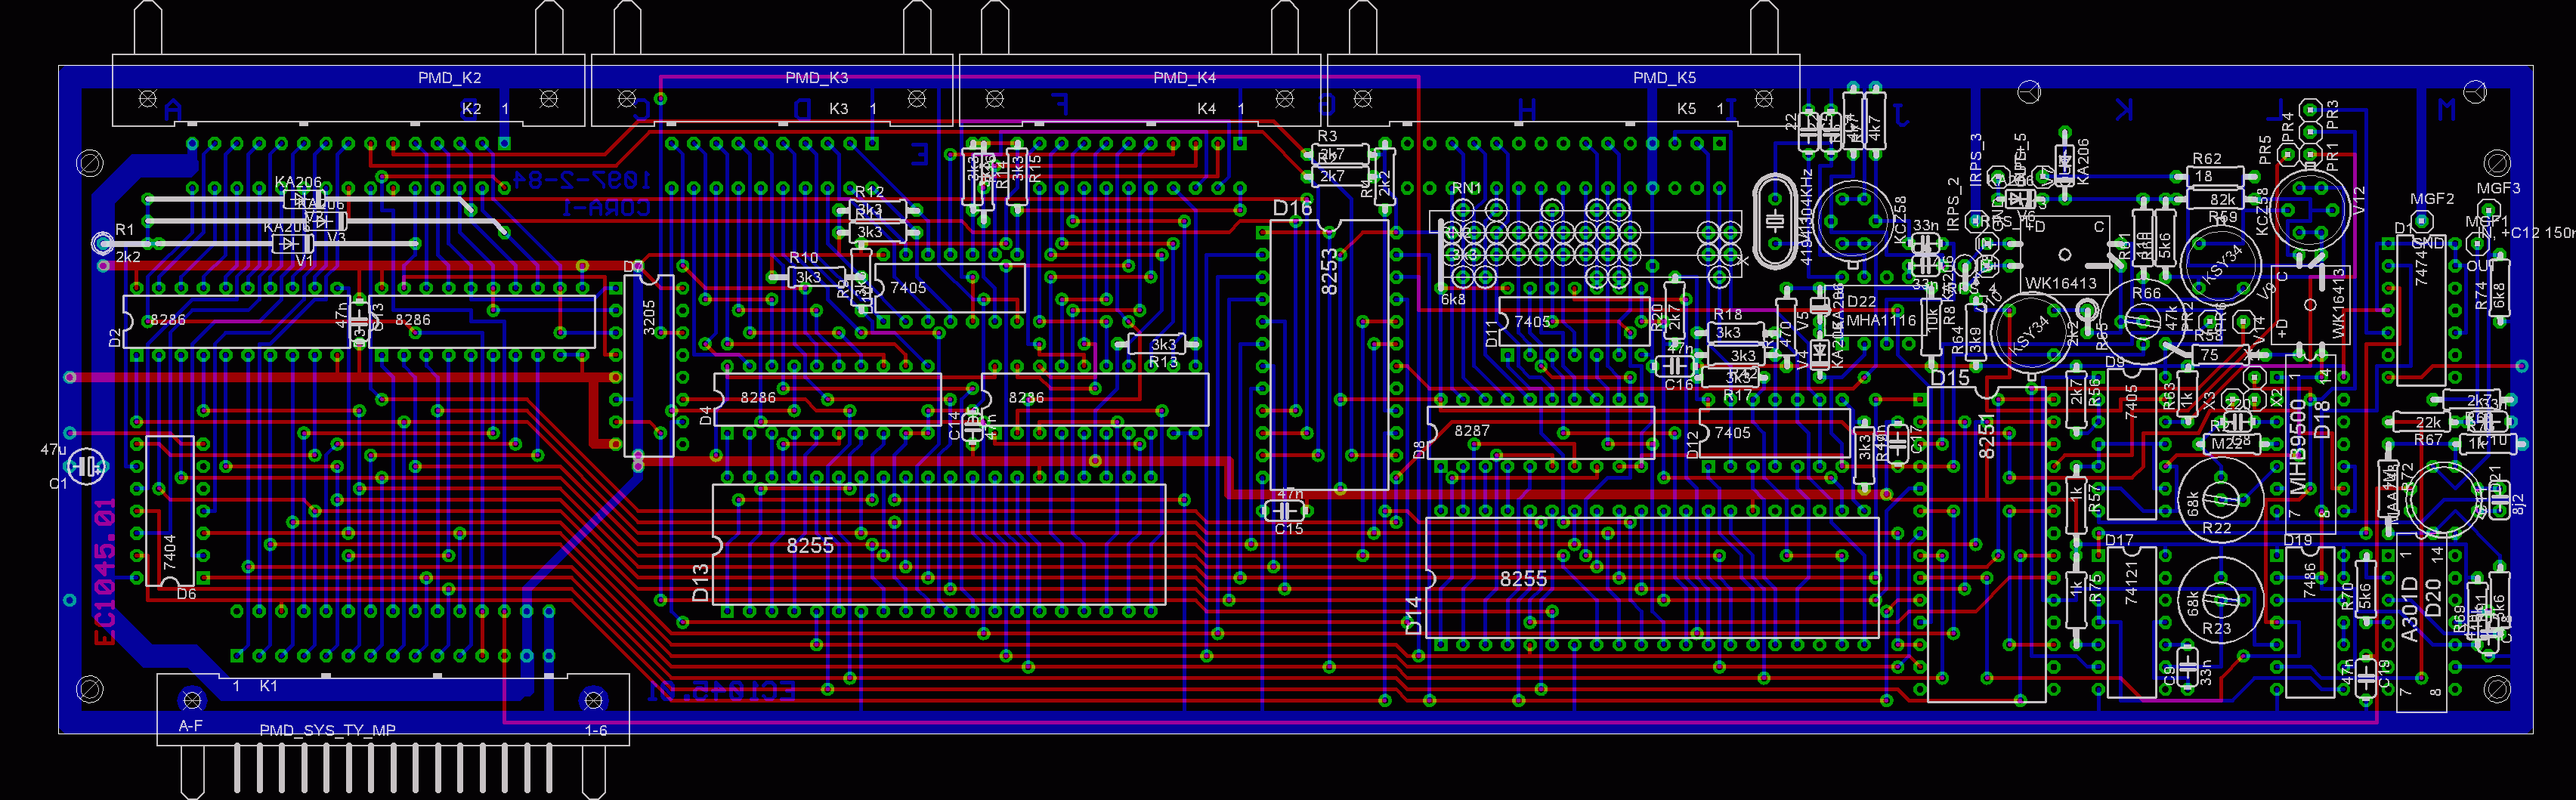Select the D20 A301D chip
Image resolution: width=2576 pixels, height=800 pixels.
point(2421,622)
